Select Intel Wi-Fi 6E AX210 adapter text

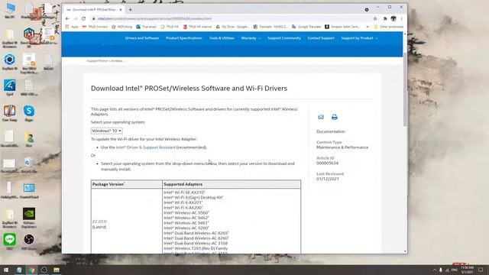pos(184,192)
